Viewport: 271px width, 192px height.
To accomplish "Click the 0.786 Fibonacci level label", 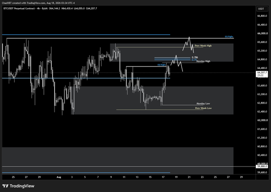I will pyautogui.click(x=195, y=57).
